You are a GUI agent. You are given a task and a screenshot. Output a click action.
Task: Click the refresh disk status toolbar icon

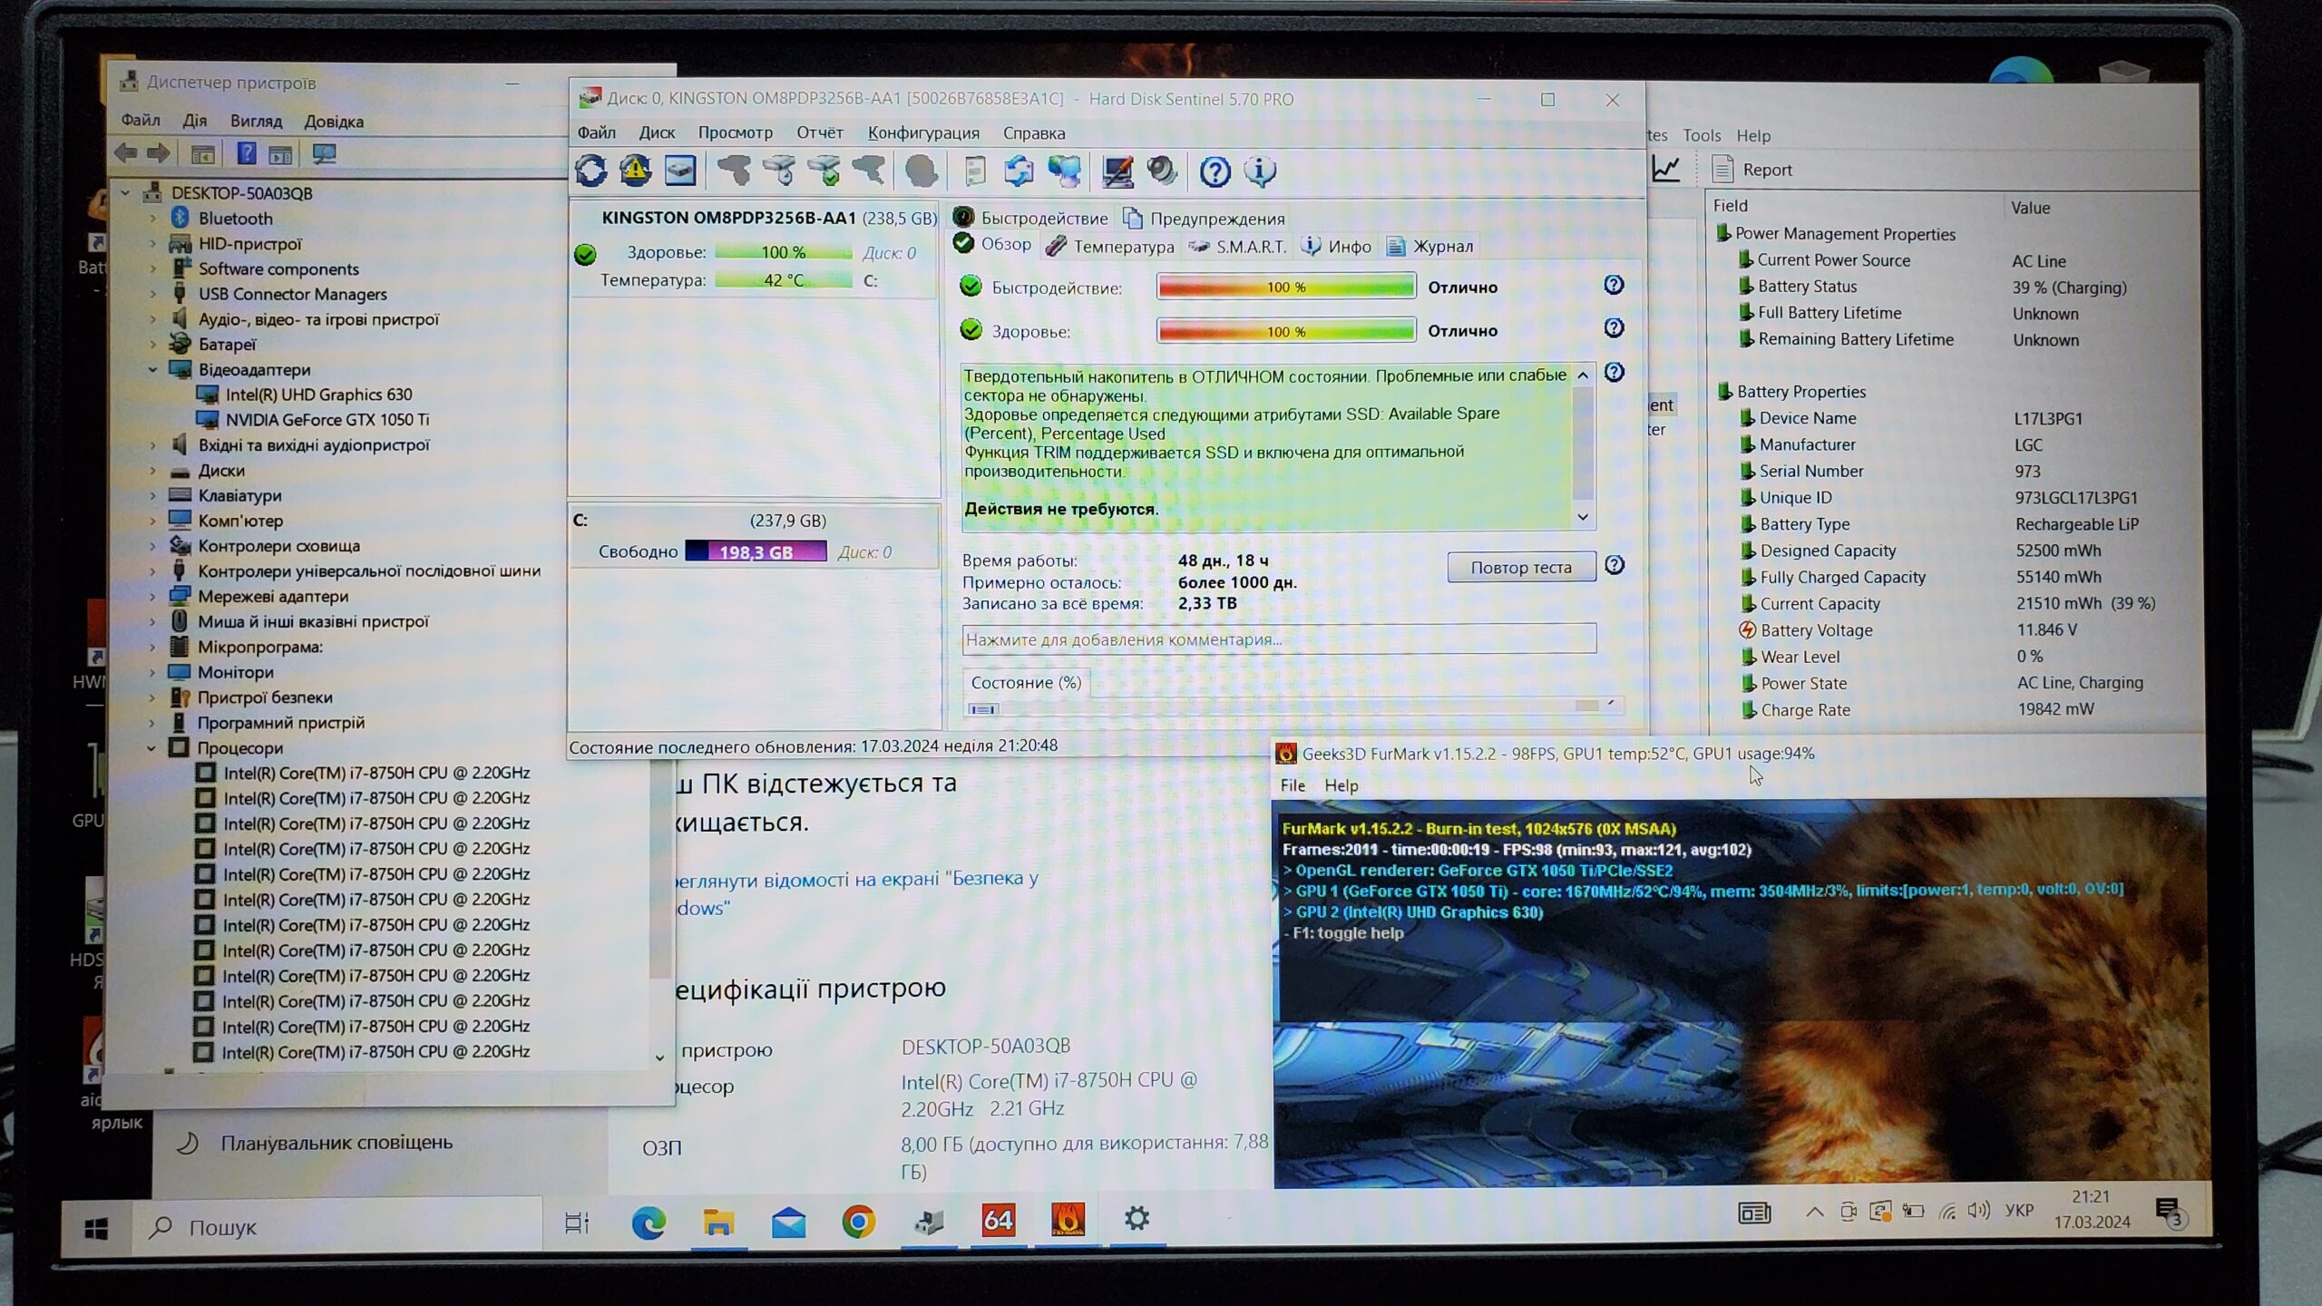(590, 171)
